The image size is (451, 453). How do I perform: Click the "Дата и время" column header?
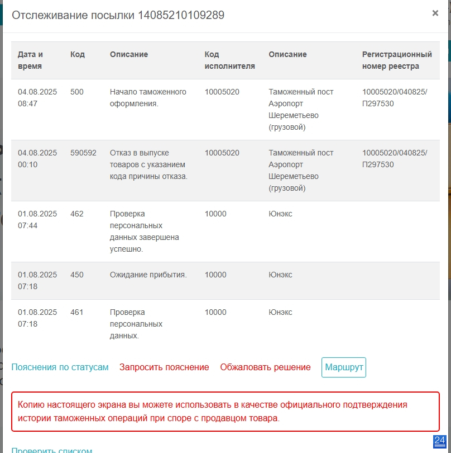coord(31,60)
